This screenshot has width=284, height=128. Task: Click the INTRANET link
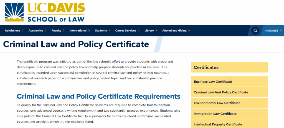coord(271,31)
